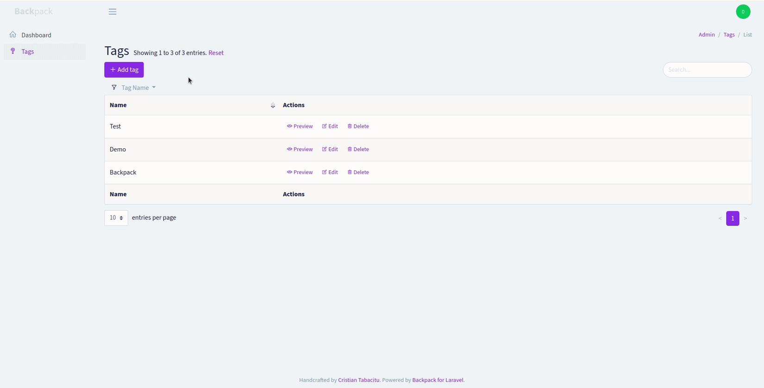The width and height of the screenshot is (764, 388).
Task: Select pagination page 1
Action: coord(733,218)
